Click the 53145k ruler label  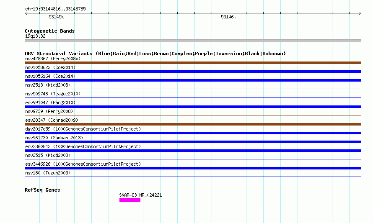[x=56, y=17]
